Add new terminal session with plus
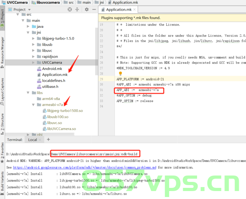The height and width of the screenshot is (199, 246). (x=48, y=139)
